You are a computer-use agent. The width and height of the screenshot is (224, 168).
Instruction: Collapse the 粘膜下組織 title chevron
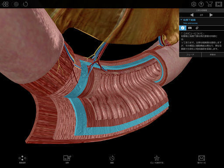[x=181, y=19]
